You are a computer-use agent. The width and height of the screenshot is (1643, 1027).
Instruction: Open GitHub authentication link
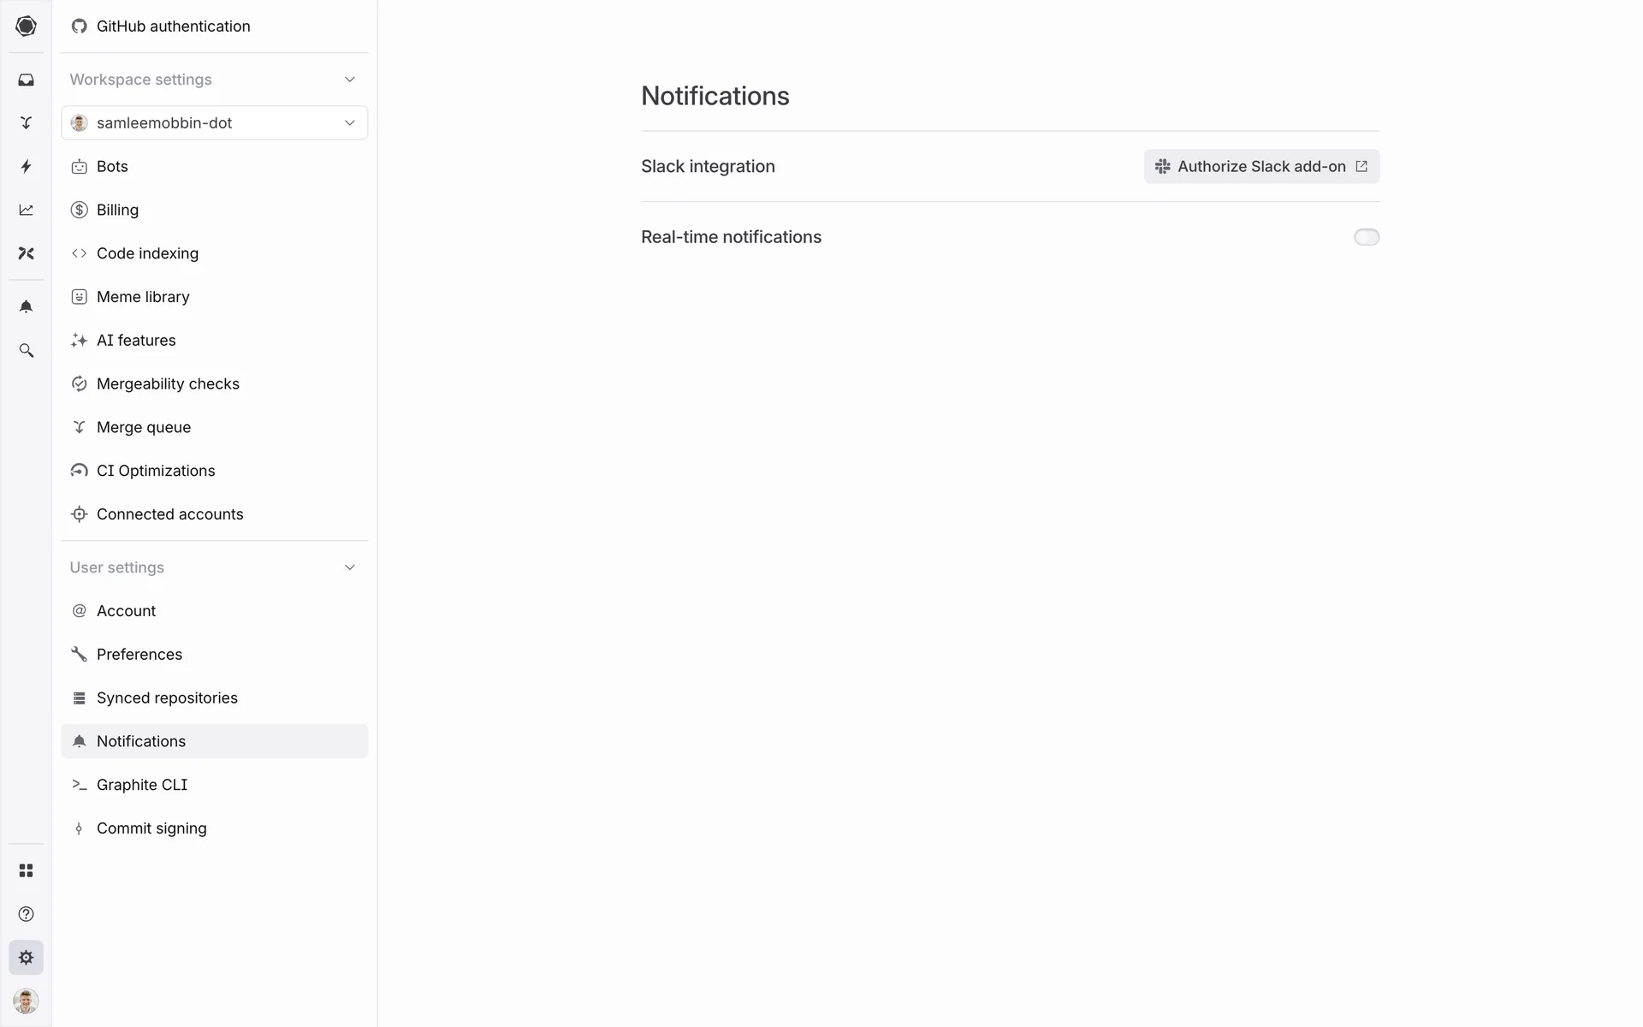[173, 27]
